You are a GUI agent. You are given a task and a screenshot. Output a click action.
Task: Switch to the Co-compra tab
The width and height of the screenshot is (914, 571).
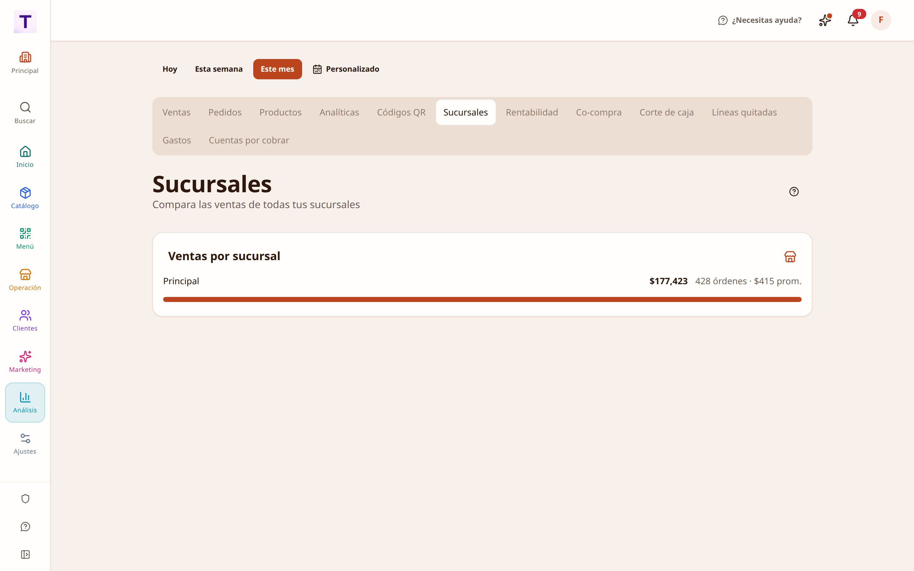point(599,112)
